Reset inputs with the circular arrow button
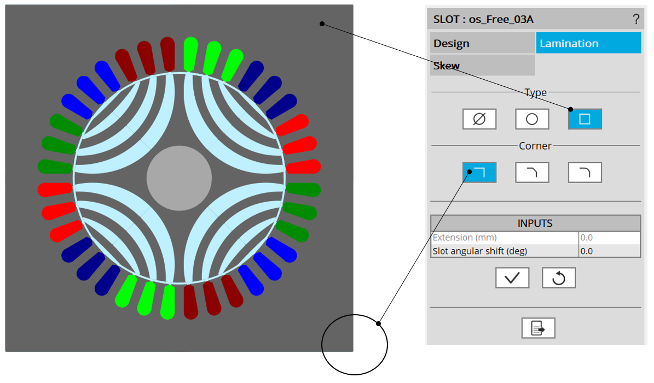 559,278
